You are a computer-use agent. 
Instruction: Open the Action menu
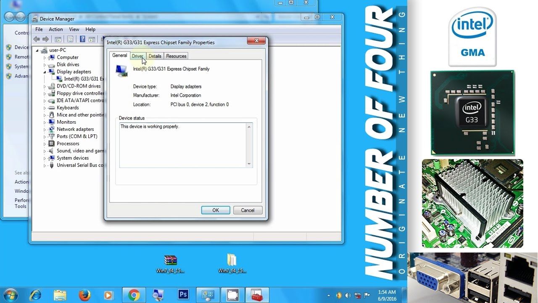coord(55,29)
